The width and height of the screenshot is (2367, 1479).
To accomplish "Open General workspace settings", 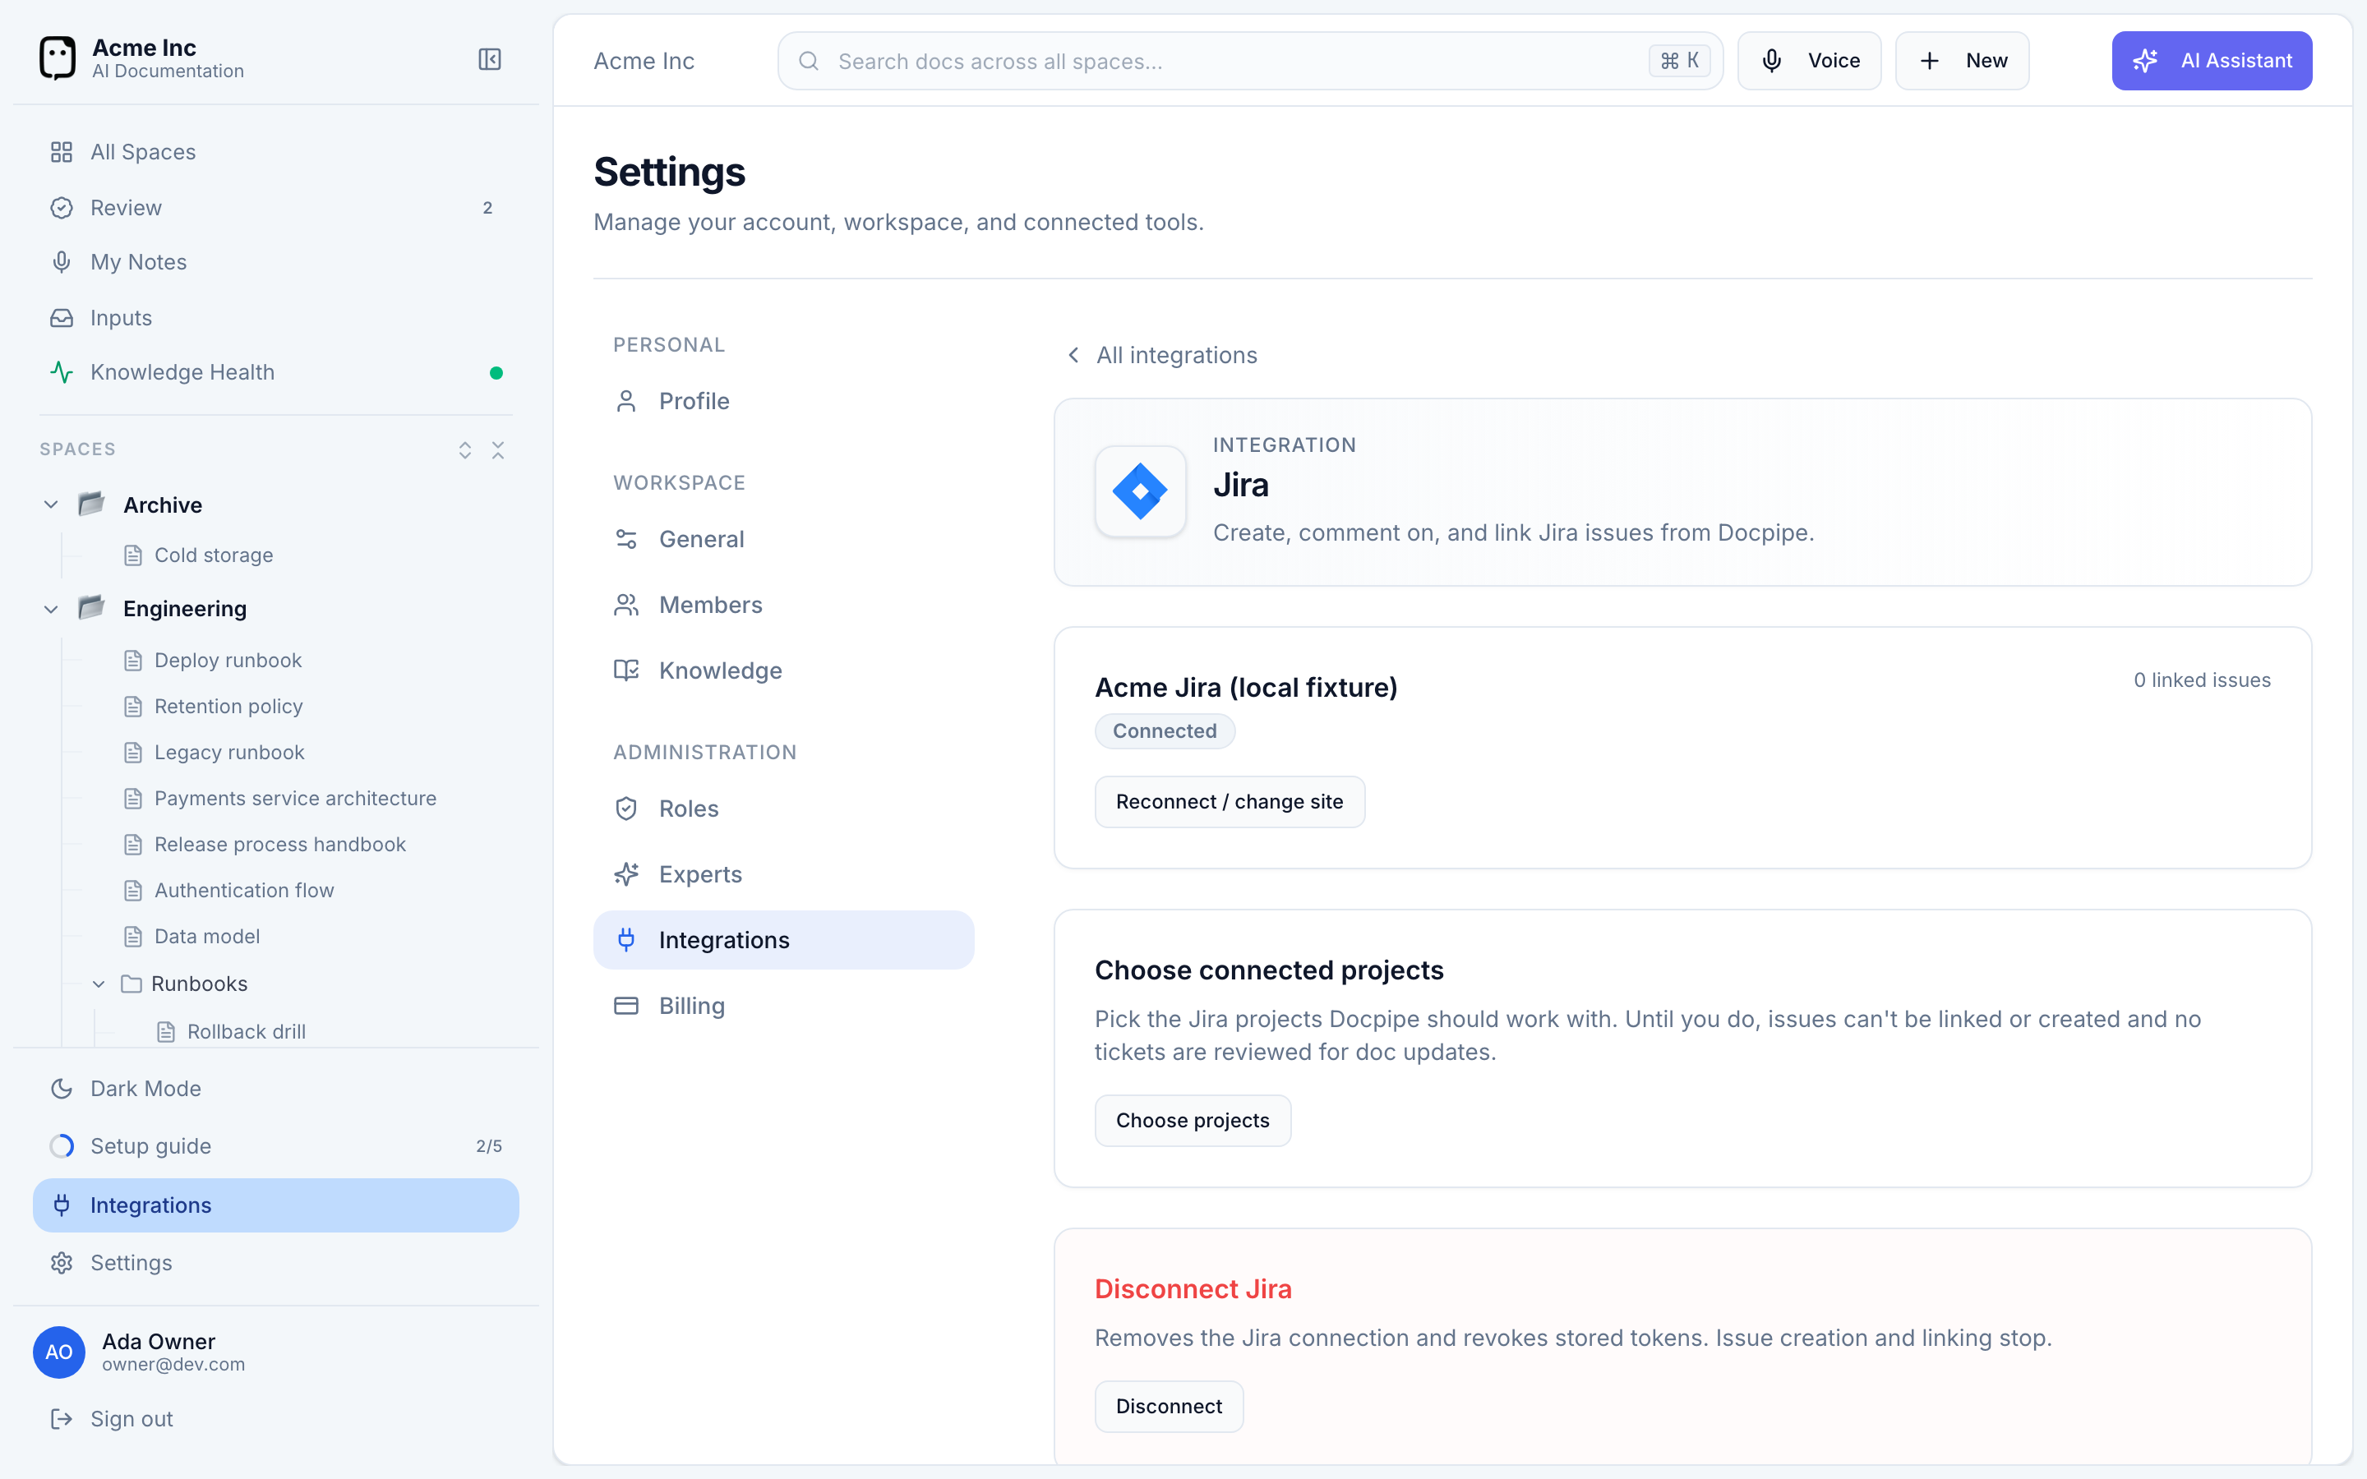I will 783,539.
